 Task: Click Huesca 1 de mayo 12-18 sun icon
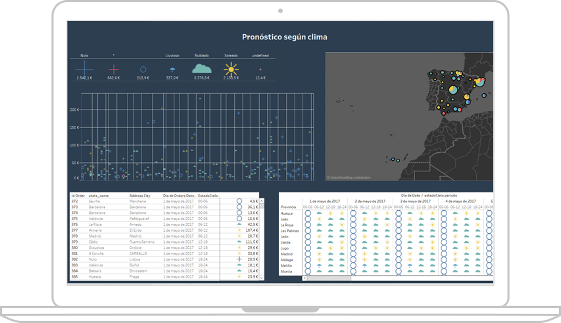coord(331,213)
